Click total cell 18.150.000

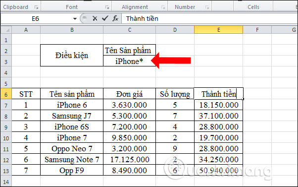coord(219,105)
